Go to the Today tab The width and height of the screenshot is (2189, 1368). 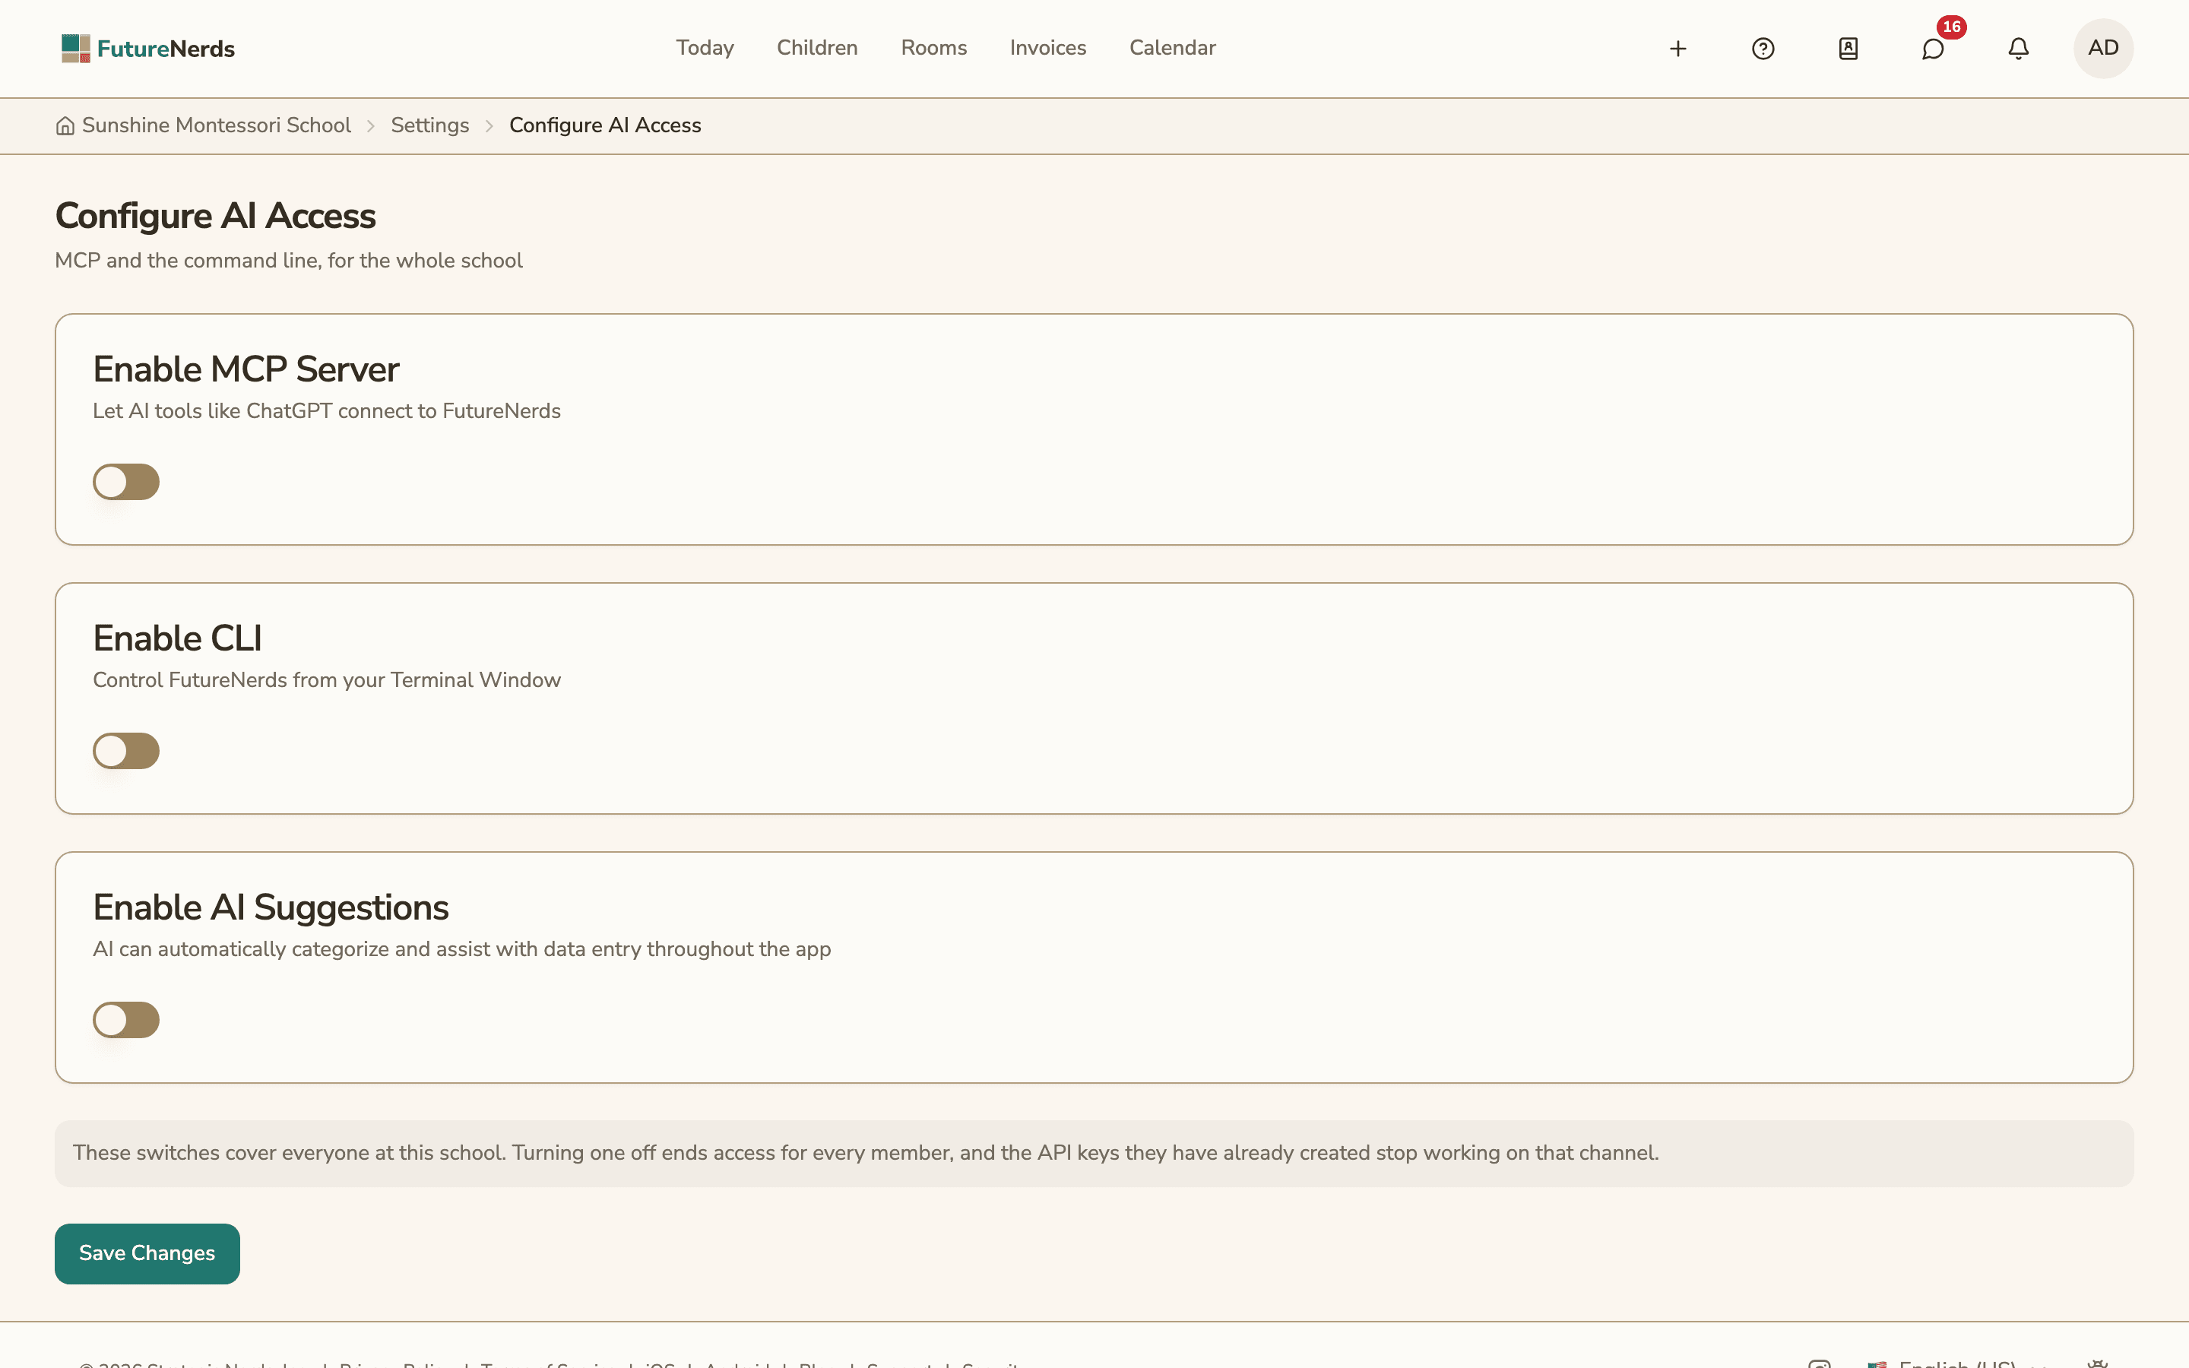pos(705,48)
